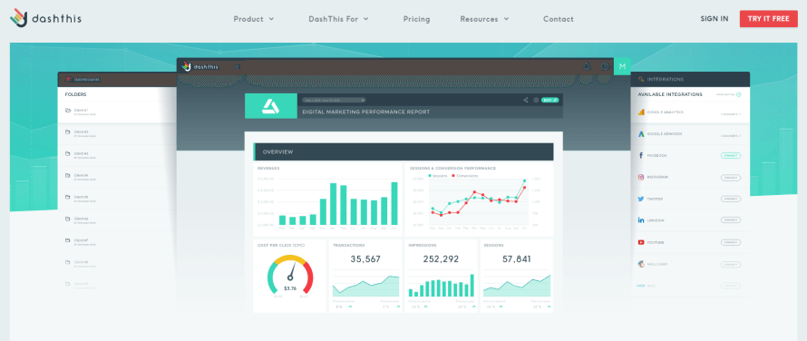Screen dimensions: 807x341
Task: Select the Twitter bird icon
Action: (x=641, y=199)
